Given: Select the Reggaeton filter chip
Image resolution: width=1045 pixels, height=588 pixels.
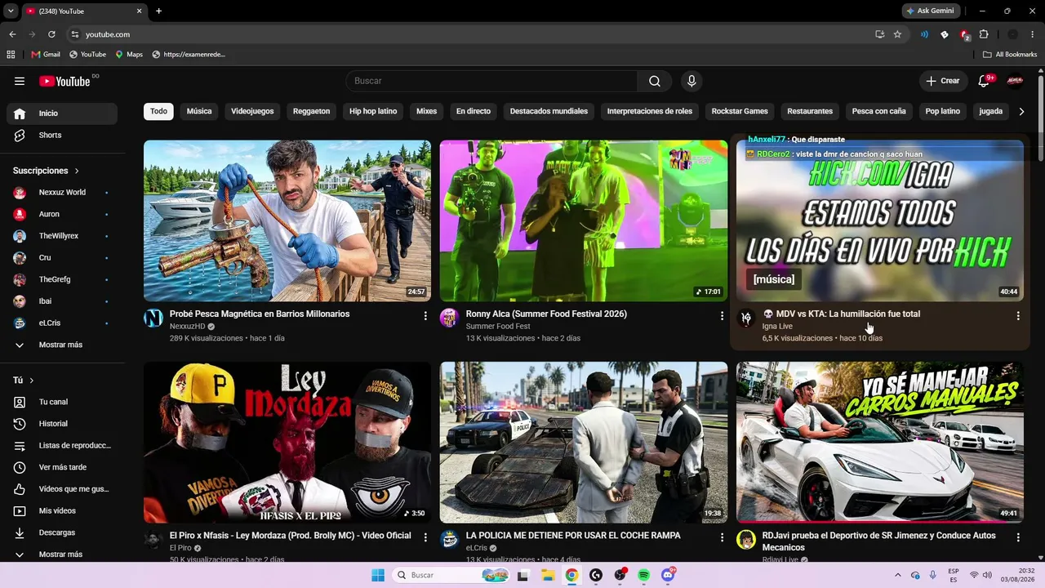Looking at the screenshot, I should pyautogui.click(x=312, y=111).
